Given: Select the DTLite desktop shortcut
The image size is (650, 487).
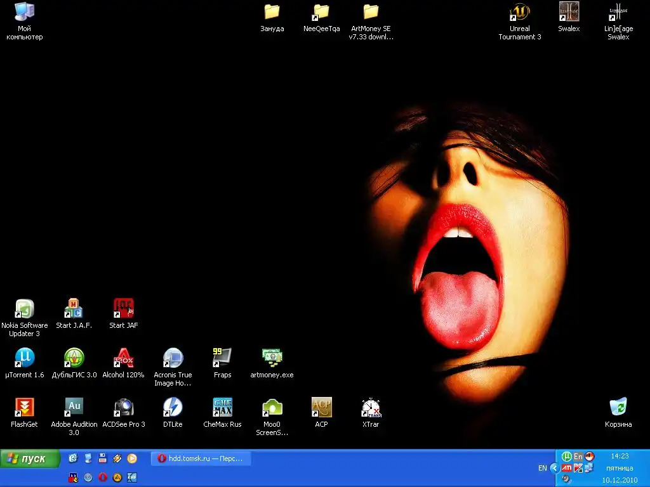Looking at the screenshot, I should pos(173,407).
